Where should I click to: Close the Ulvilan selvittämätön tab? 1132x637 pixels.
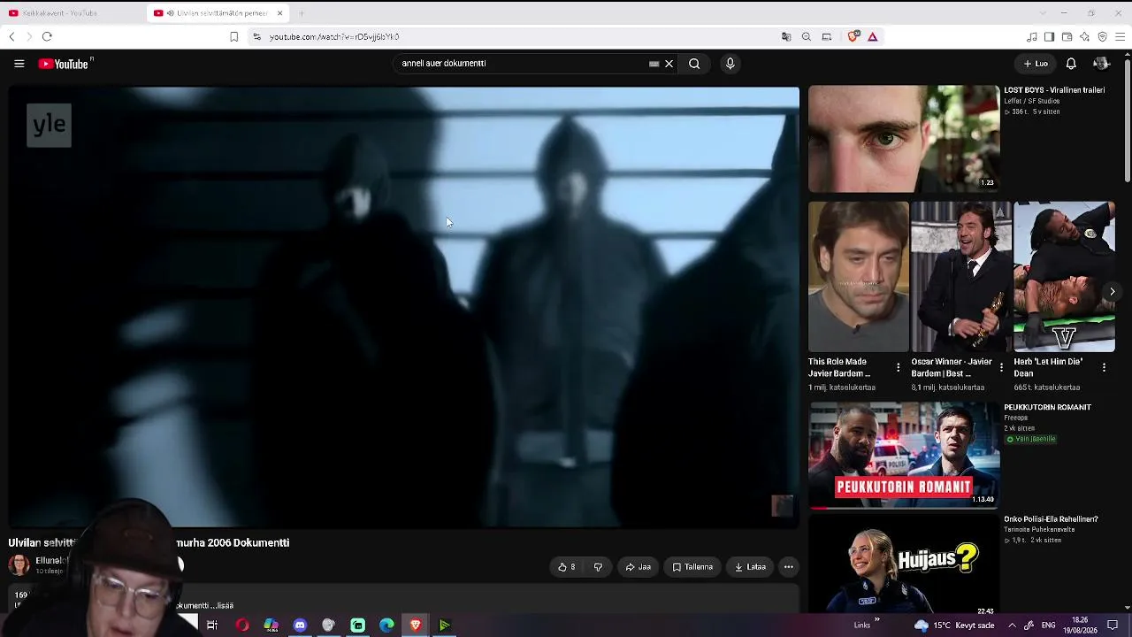280,13
